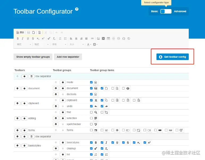Viewport: 205px width, 160px height.
Task: Click the Italic icon in preview toolbar
Action: (x=23, y=39)
